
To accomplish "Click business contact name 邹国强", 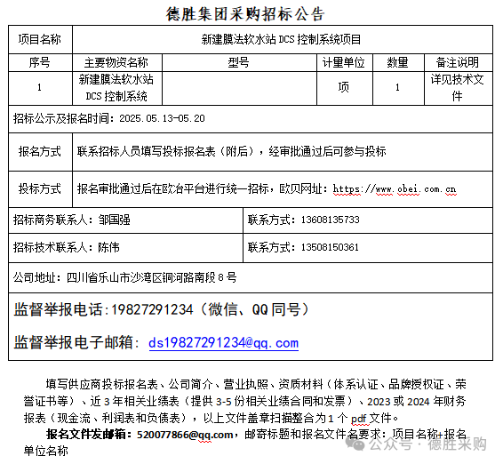I will click(115, 220).
